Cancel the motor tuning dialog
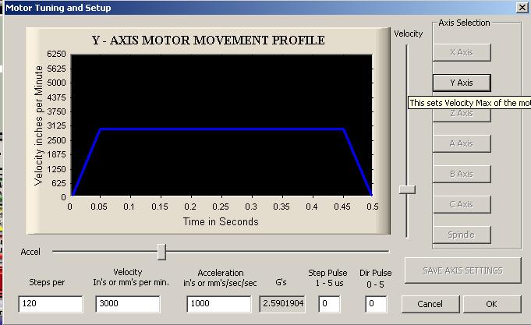The height and width of the screenshot is (325, 531). (430, 303)
